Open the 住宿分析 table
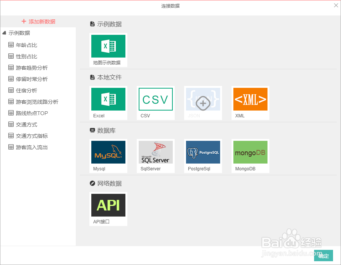This screenshot has width=341, height=265. pyautogui.click(x=26, y=90)
